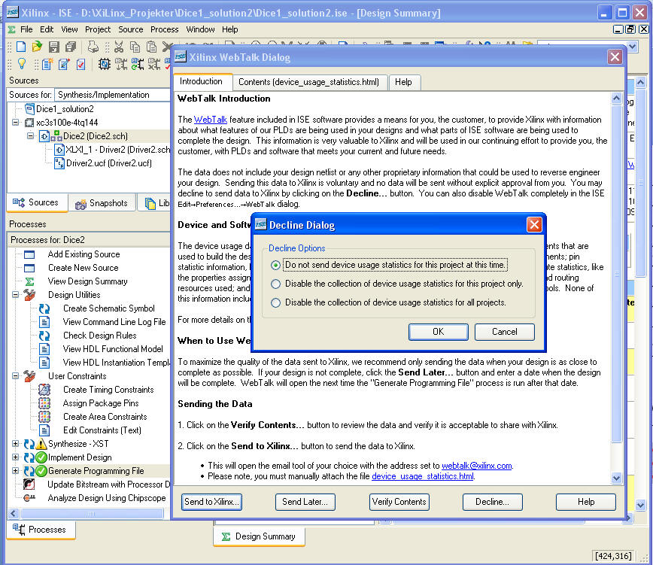
Task: Switch to Contents (device_usage_statistics.html) tab
Action: (x=309, y=82)
